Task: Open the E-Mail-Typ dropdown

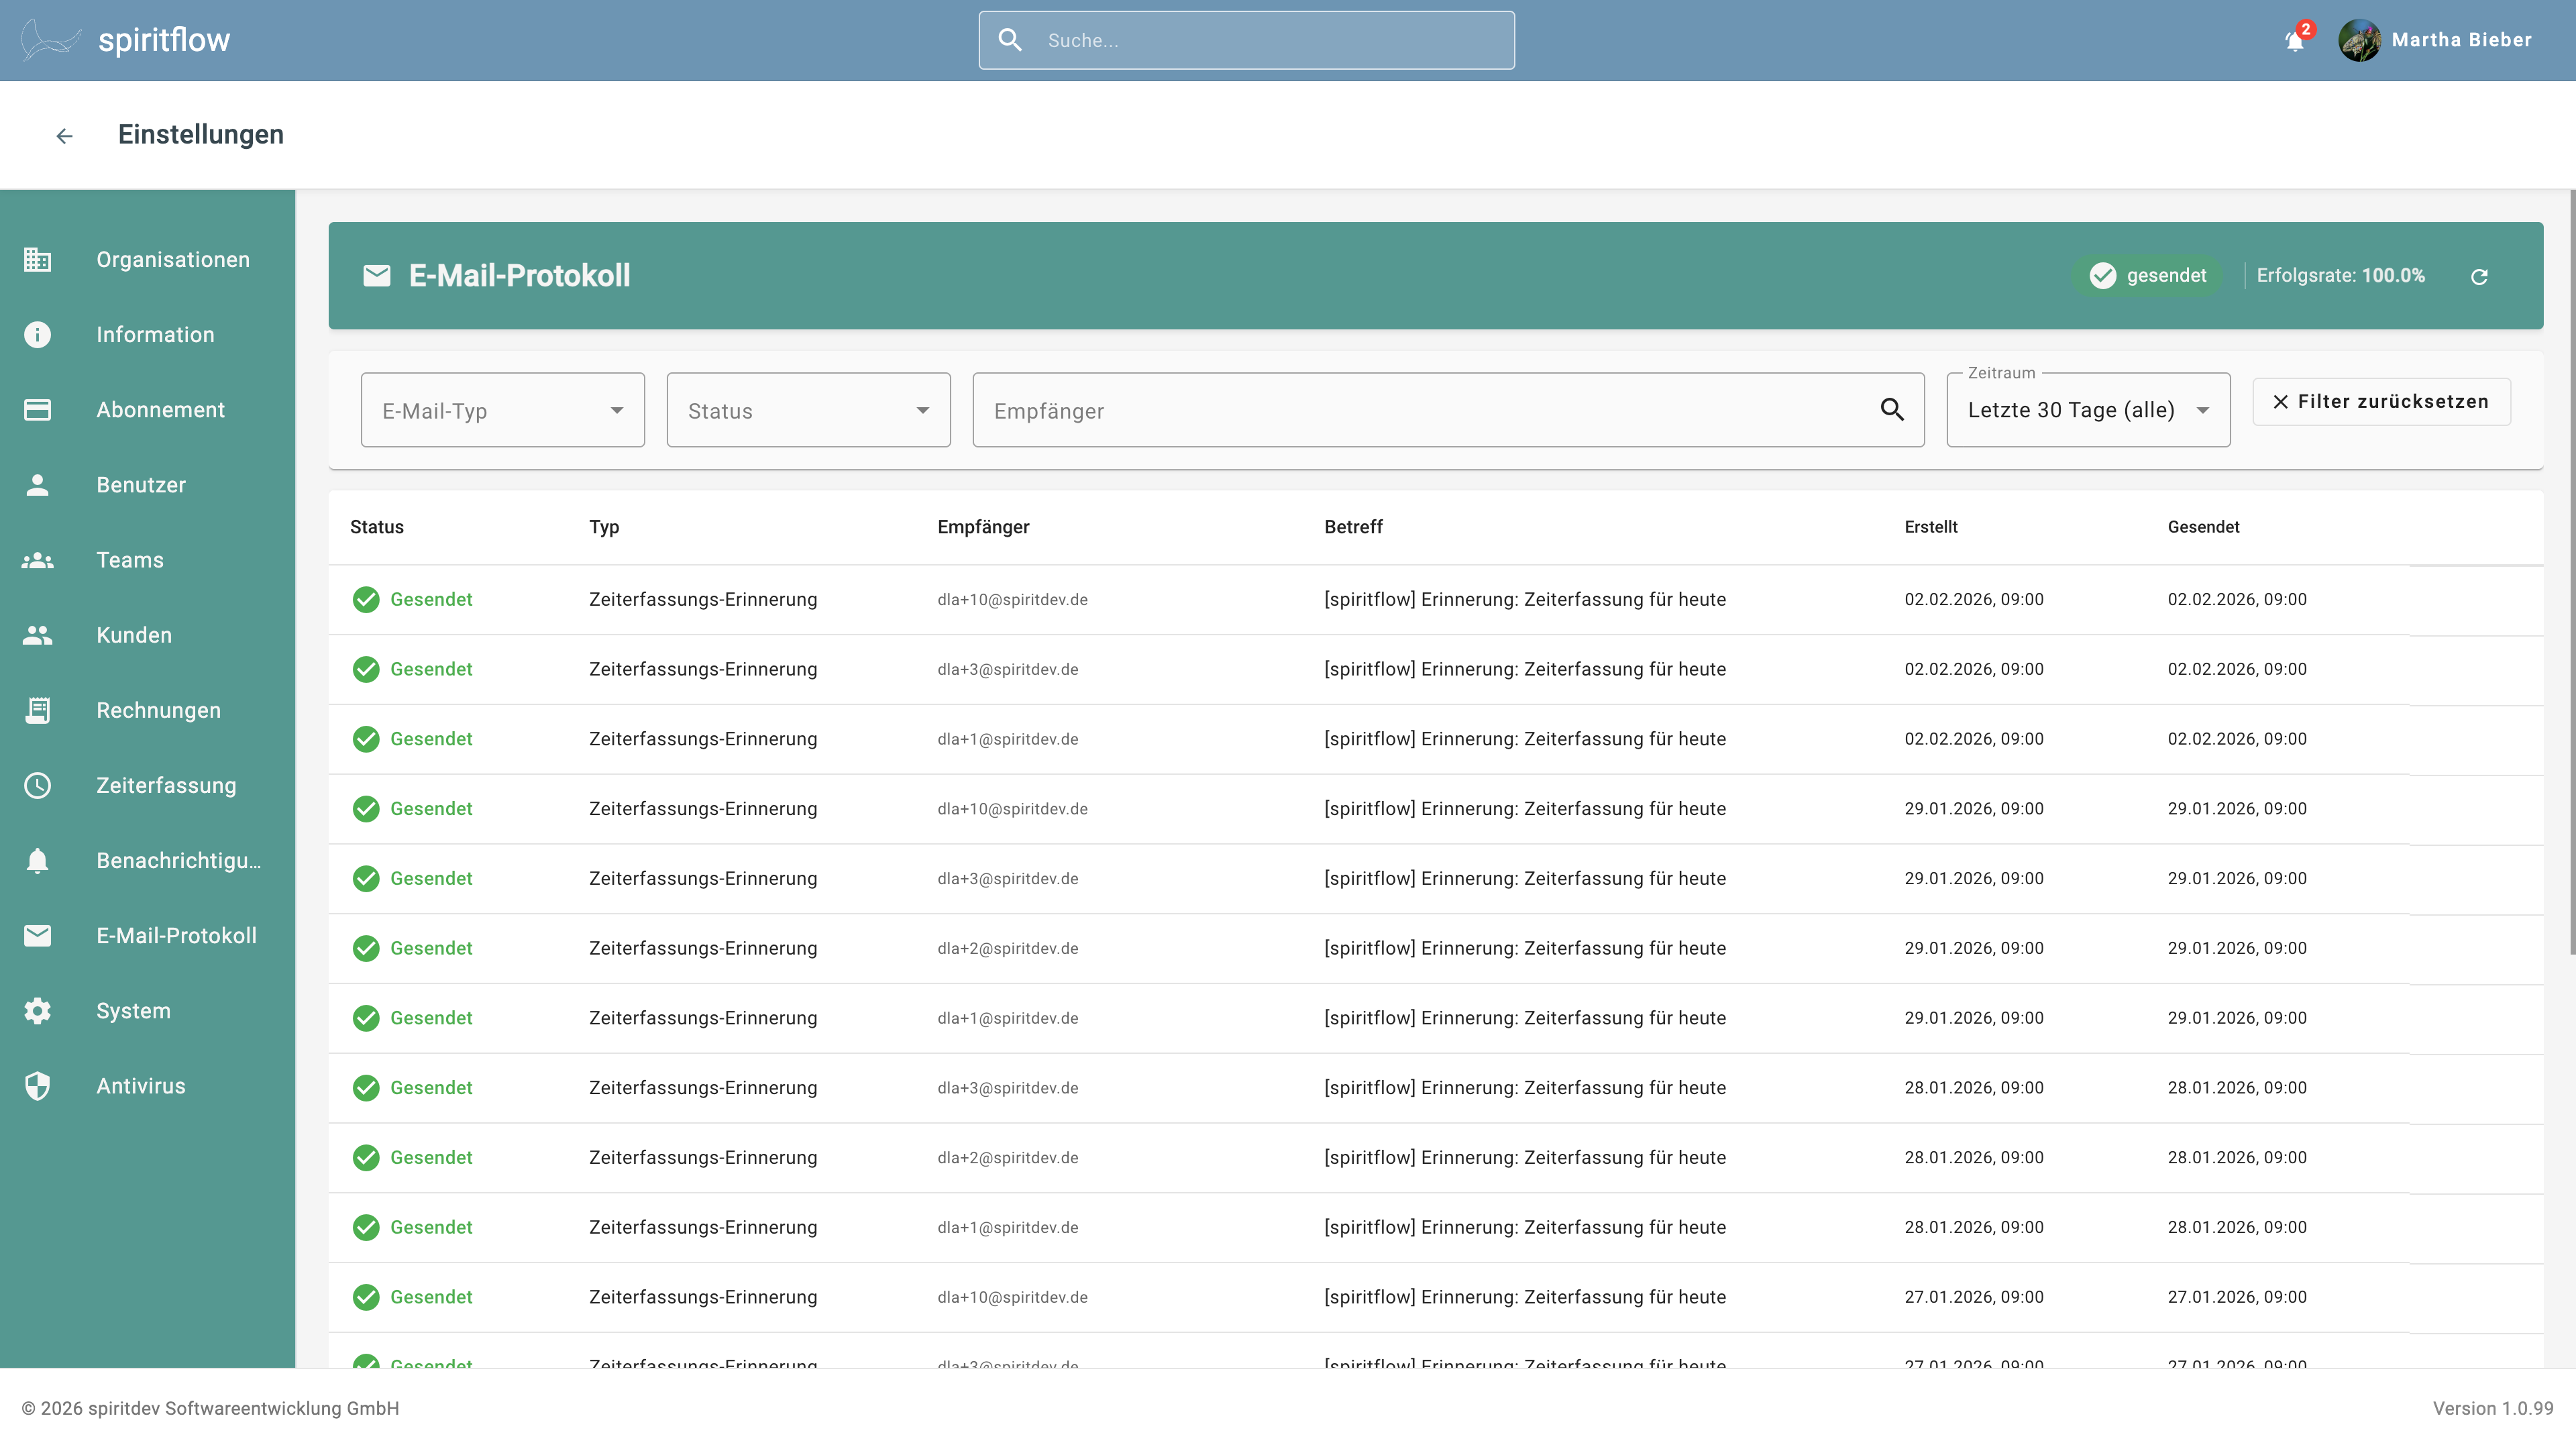Action: click(x=503, y=410)
